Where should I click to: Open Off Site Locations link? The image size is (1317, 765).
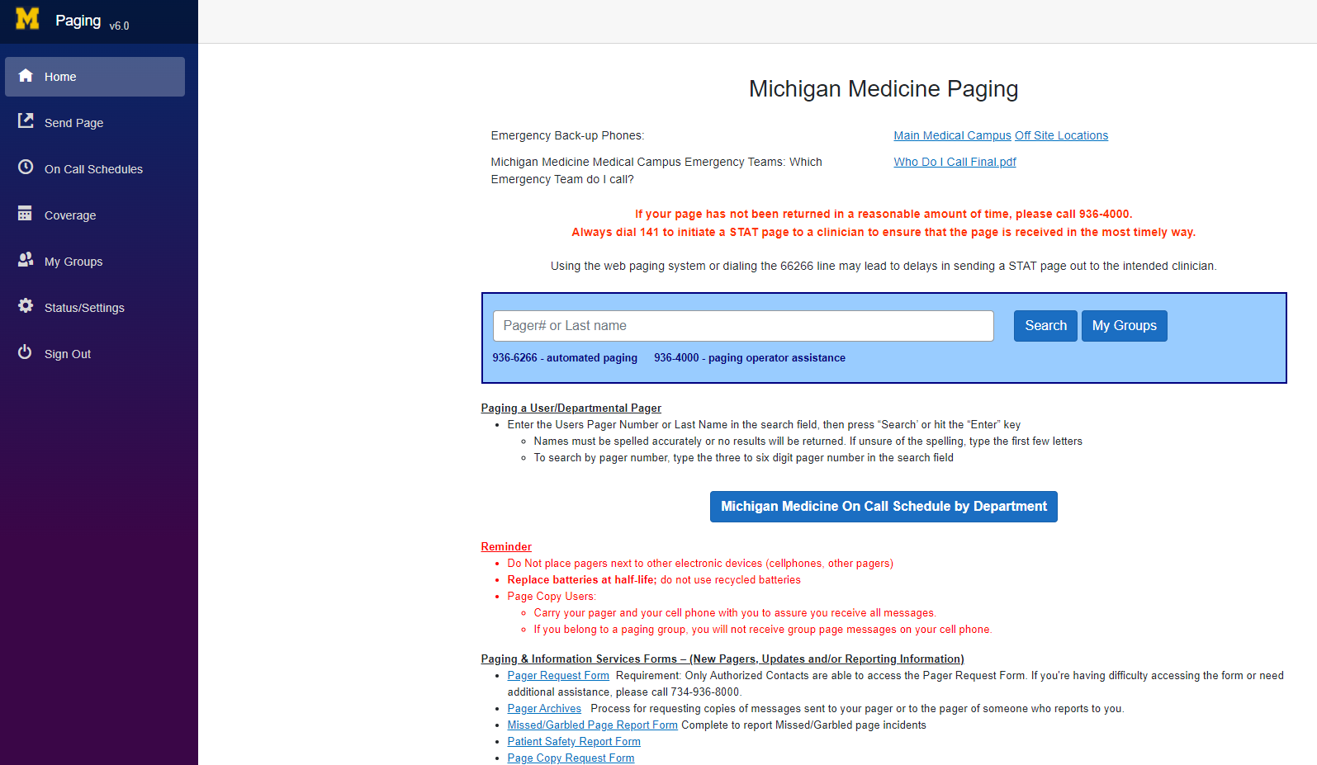1061,135
